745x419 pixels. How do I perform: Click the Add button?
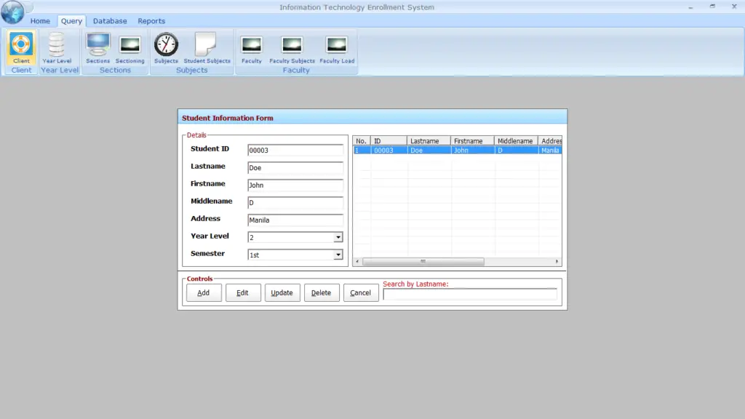204,292
